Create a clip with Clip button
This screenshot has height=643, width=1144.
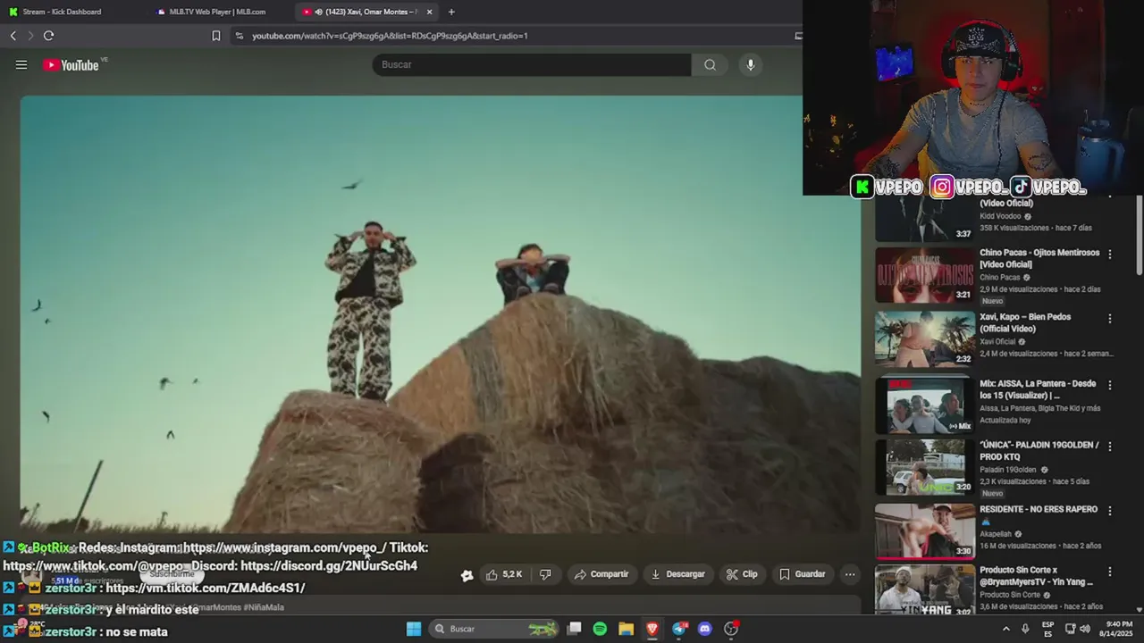pyautogui.click(x=742, y=574)
